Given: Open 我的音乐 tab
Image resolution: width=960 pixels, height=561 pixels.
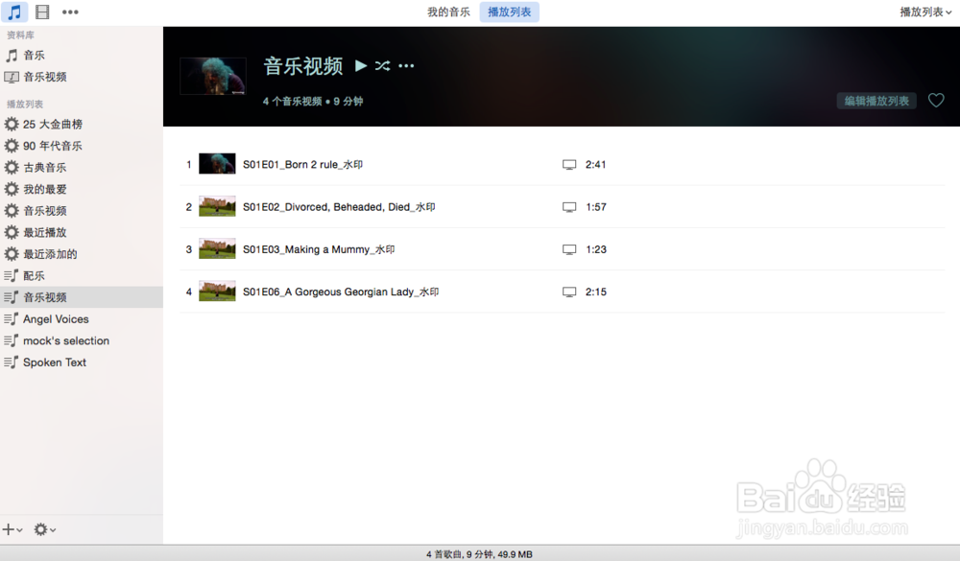Looking at the screenshot, I should tap(448, 12).
